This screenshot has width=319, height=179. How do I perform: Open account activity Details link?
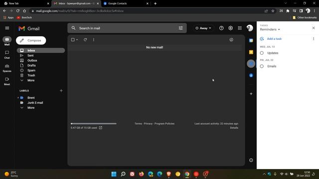(234, 128)
